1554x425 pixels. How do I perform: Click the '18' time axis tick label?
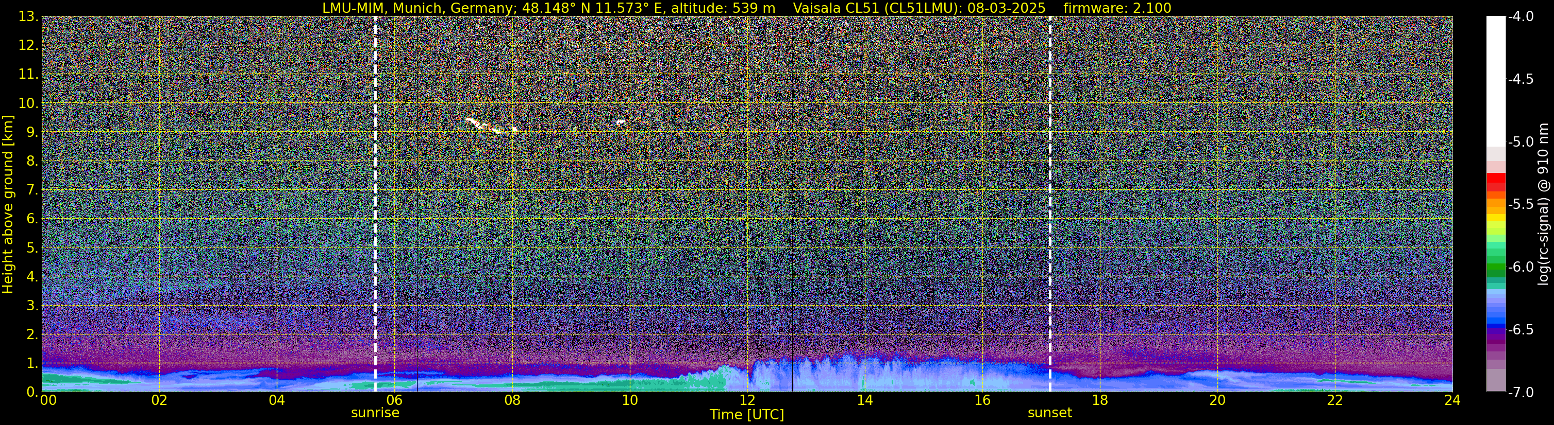pos(1100,400)
